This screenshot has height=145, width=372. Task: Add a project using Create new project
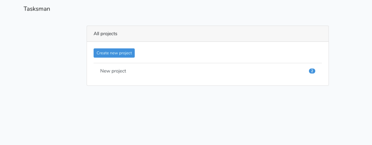[114, 53]
